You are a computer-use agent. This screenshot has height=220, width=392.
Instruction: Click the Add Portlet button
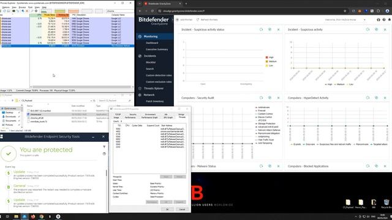click(184, 20)
